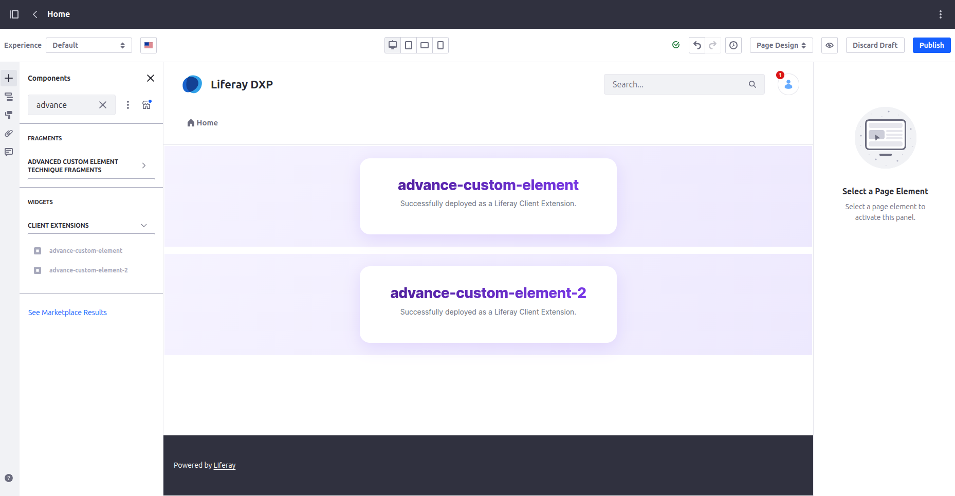Click the WIDGETS section heading
The height and width of the screenshot is (496, 955).
(x=40, y=202)
